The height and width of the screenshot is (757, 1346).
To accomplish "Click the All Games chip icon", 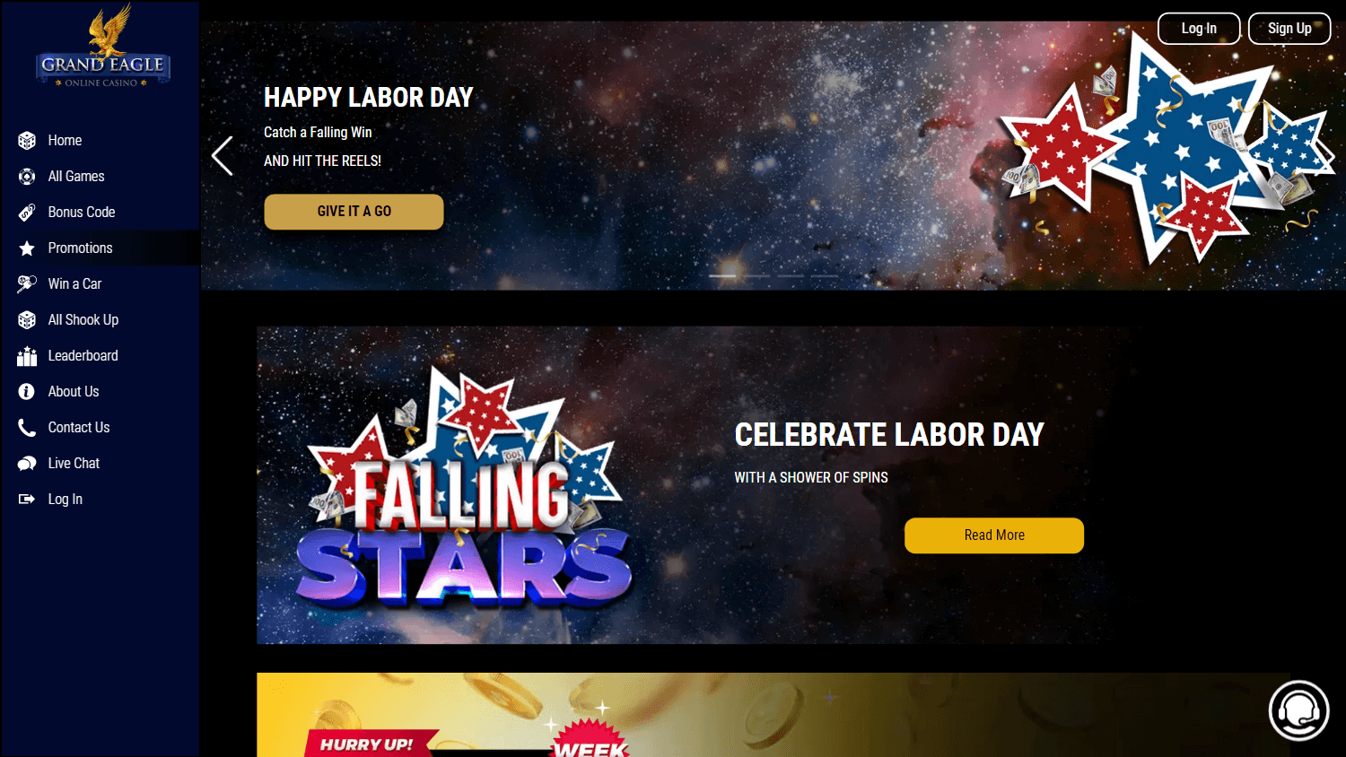I will point(27,177).
